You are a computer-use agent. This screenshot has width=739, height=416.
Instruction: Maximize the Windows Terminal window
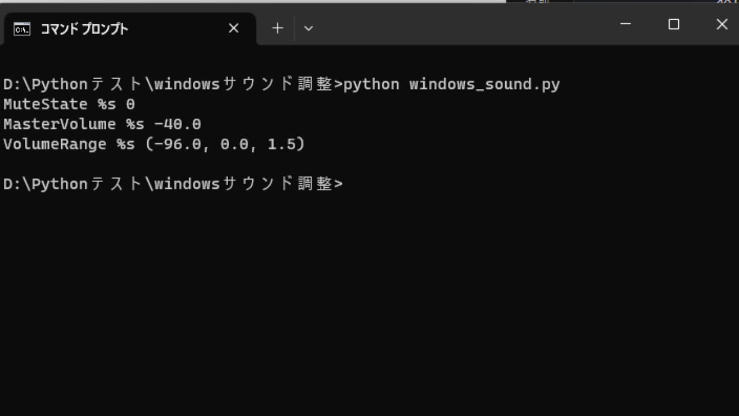[x=674, y=24]
